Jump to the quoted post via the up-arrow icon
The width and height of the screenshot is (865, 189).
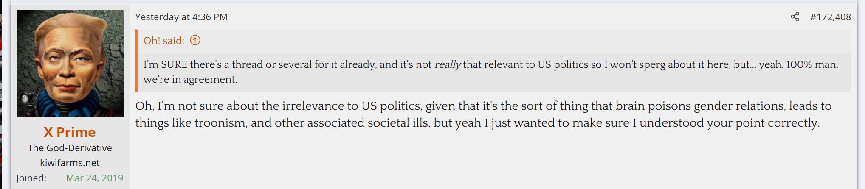[x=195, y=40]
